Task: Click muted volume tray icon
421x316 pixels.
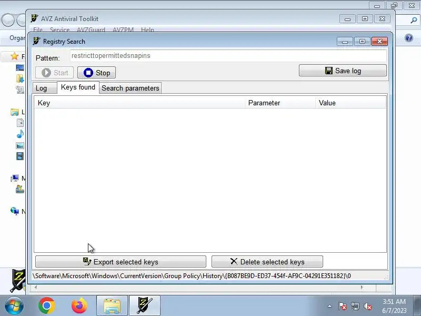Action: (x=368, y=306)
